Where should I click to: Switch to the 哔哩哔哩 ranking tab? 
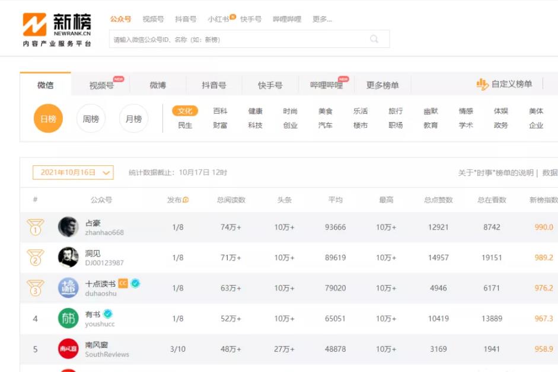click(326, 85)
